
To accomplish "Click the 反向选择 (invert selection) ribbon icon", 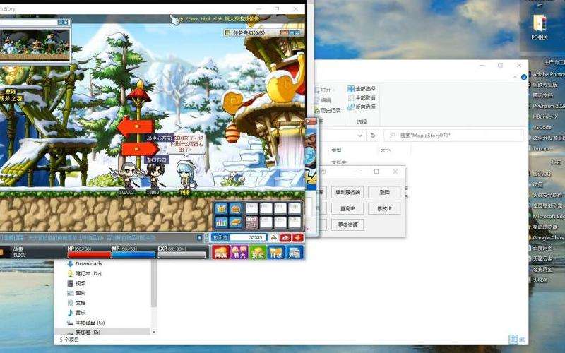I will (351, 107).
